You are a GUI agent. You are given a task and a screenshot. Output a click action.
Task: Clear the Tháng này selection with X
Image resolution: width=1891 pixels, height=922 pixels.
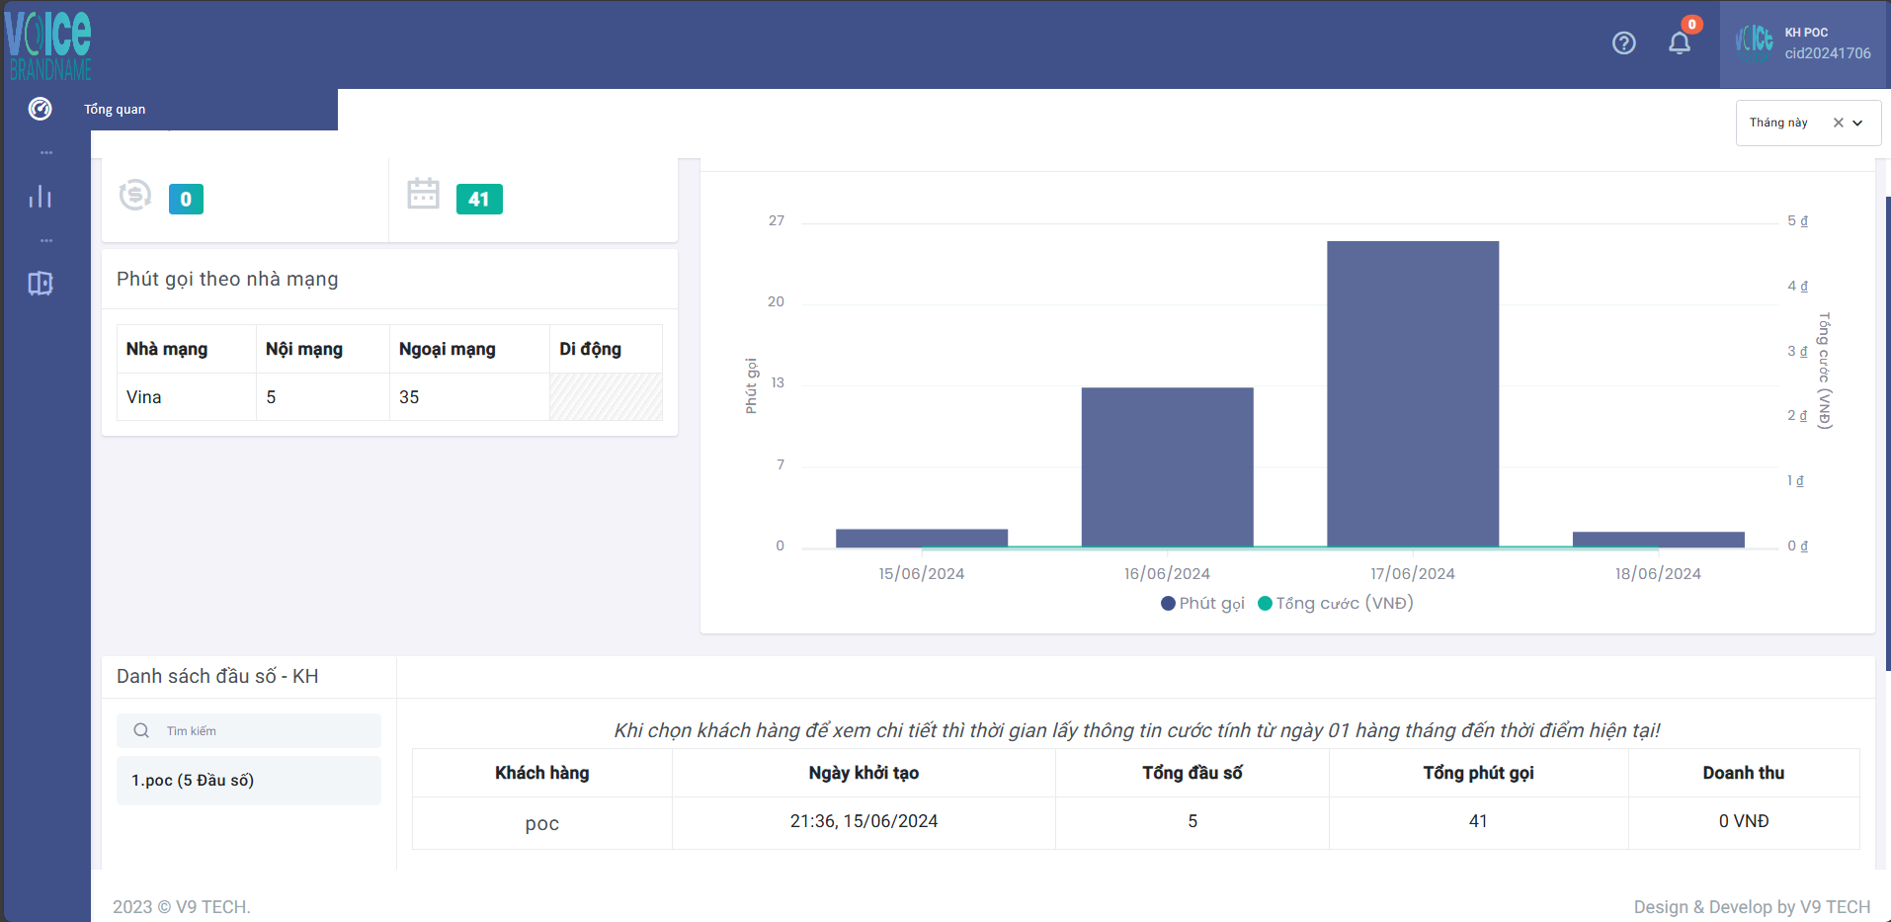1838,124
